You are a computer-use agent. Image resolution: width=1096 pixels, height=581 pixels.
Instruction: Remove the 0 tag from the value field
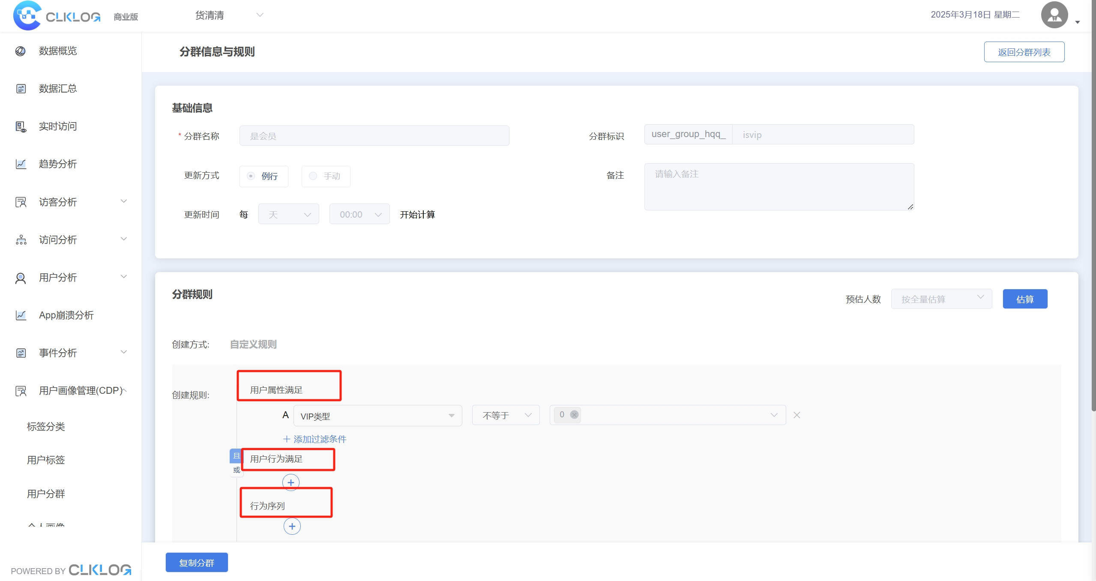coord(574,415)
